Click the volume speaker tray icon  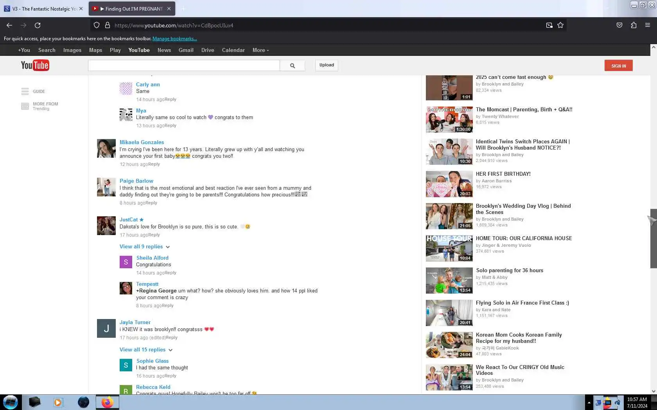click(x=617, y=403)
